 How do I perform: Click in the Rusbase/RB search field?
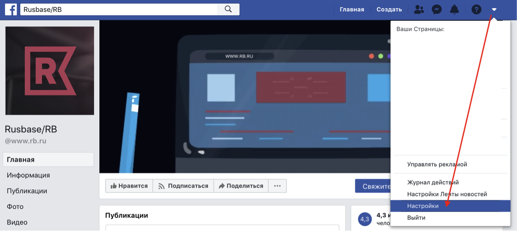[119, 10]
